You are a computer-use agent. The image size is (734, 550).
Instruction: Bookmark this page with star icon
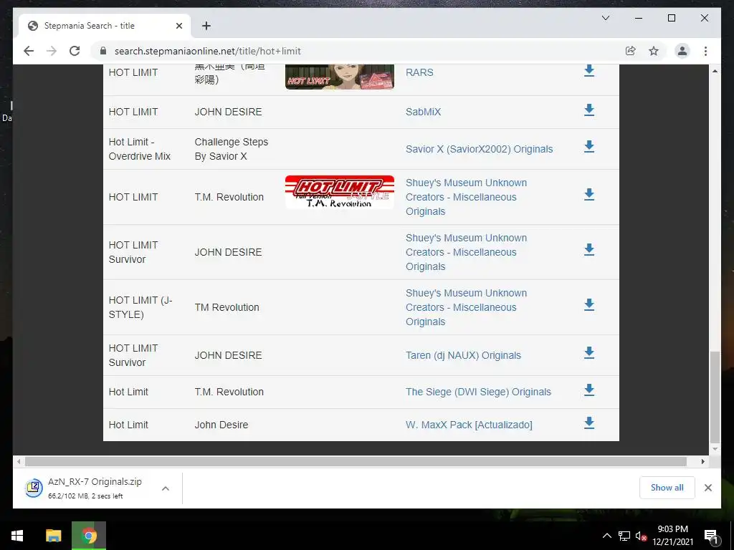(x=654, y=51)
